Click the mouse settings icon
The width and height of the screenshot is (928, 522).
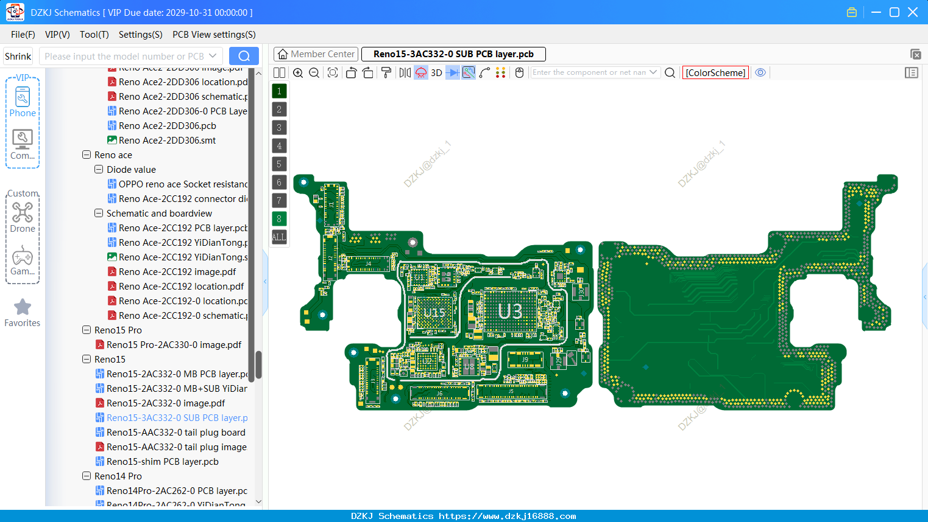click(x=519, y=72)
